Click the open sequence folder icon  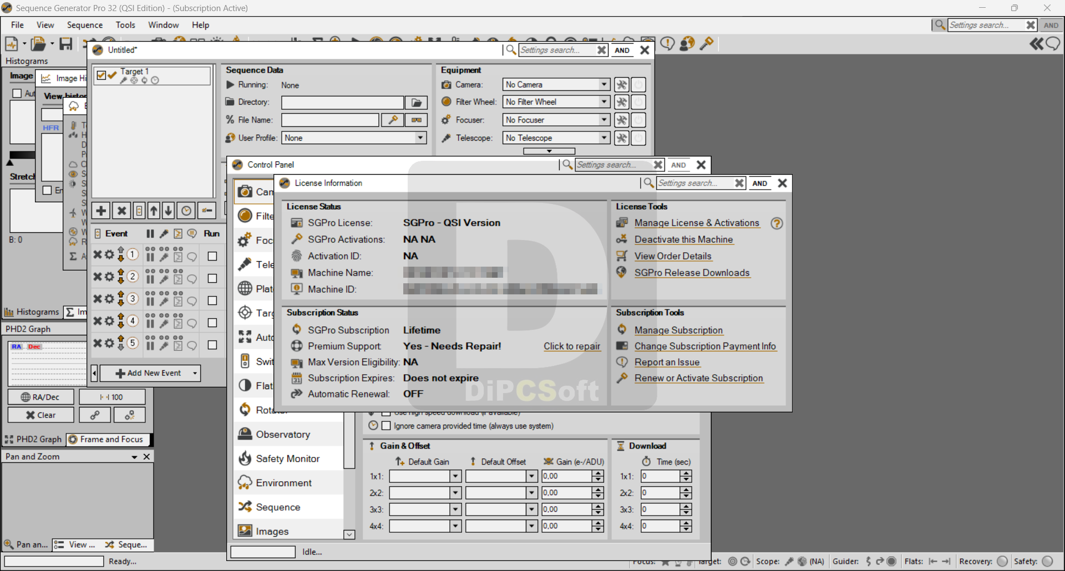(x=38, y=43)
